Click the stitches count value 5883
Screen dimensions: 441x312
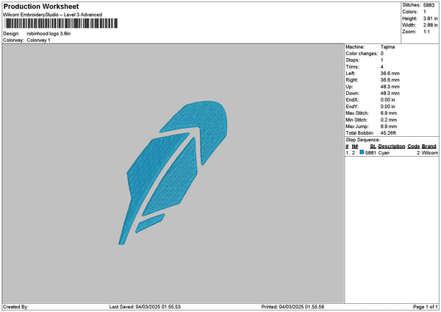click(x=429, y=5)
